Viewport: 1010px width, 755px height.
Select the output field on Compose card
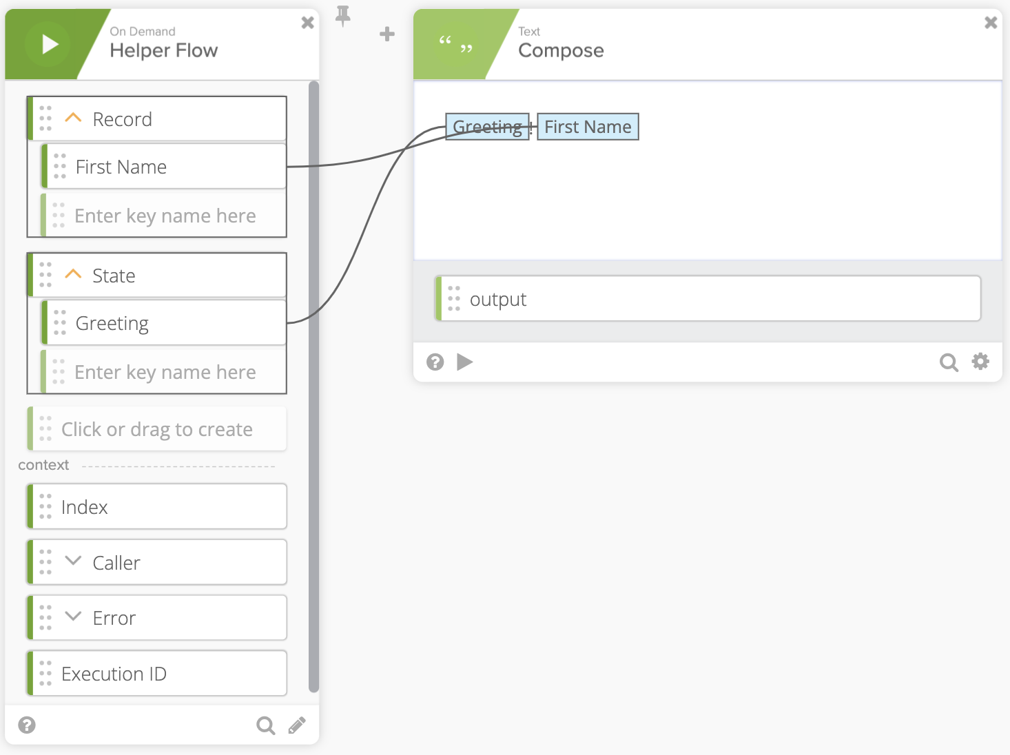(708, 300)
